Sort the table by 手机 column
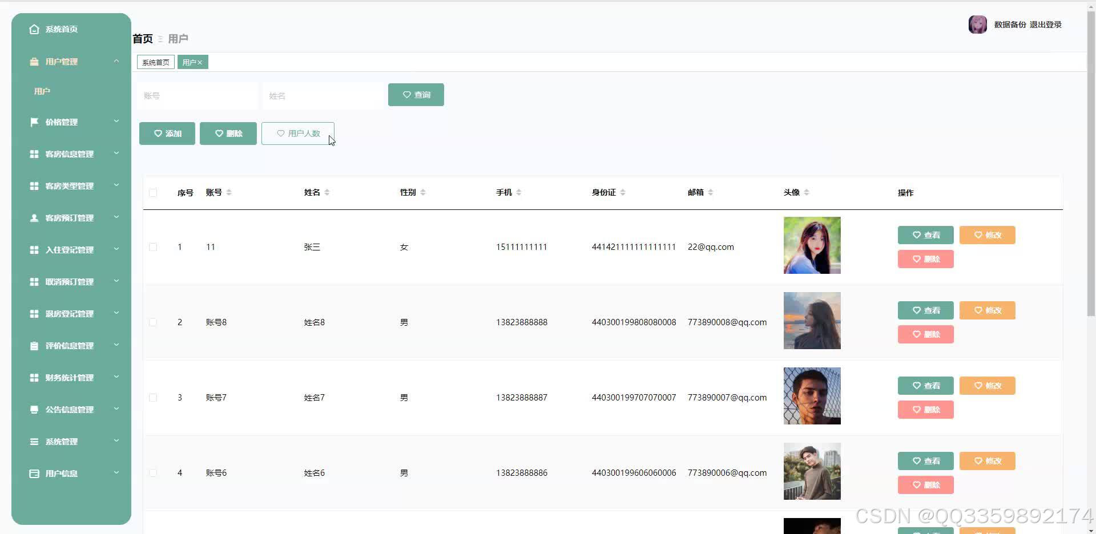The height and width of the screenshot is (534, 1096). pos(519,192)
